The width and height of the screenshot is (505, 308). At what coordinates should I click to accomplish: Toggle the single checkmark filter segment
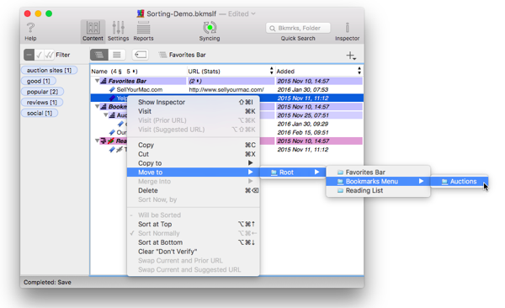click(39, 55)
